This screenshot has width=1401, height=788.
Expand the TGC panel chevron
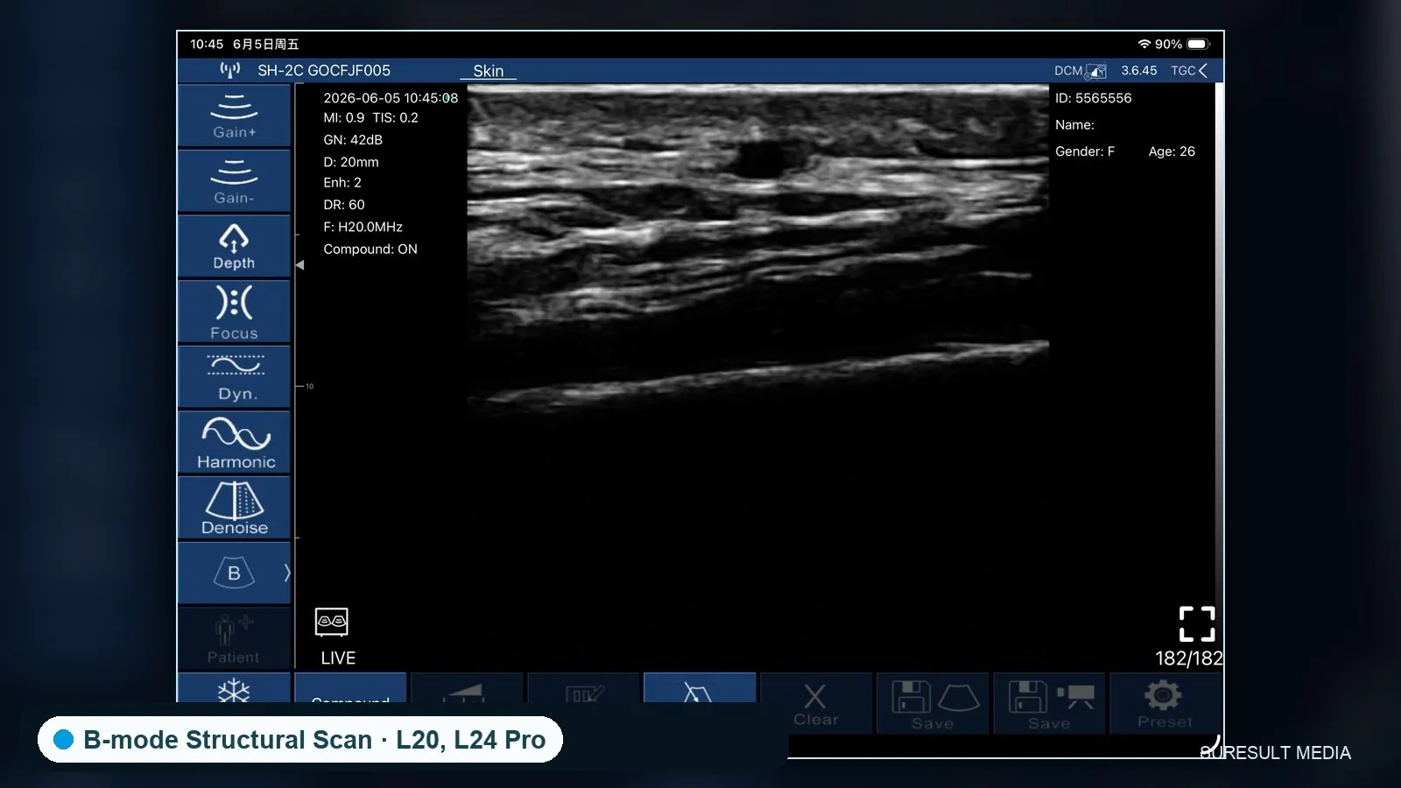(x=1203, y=71)
